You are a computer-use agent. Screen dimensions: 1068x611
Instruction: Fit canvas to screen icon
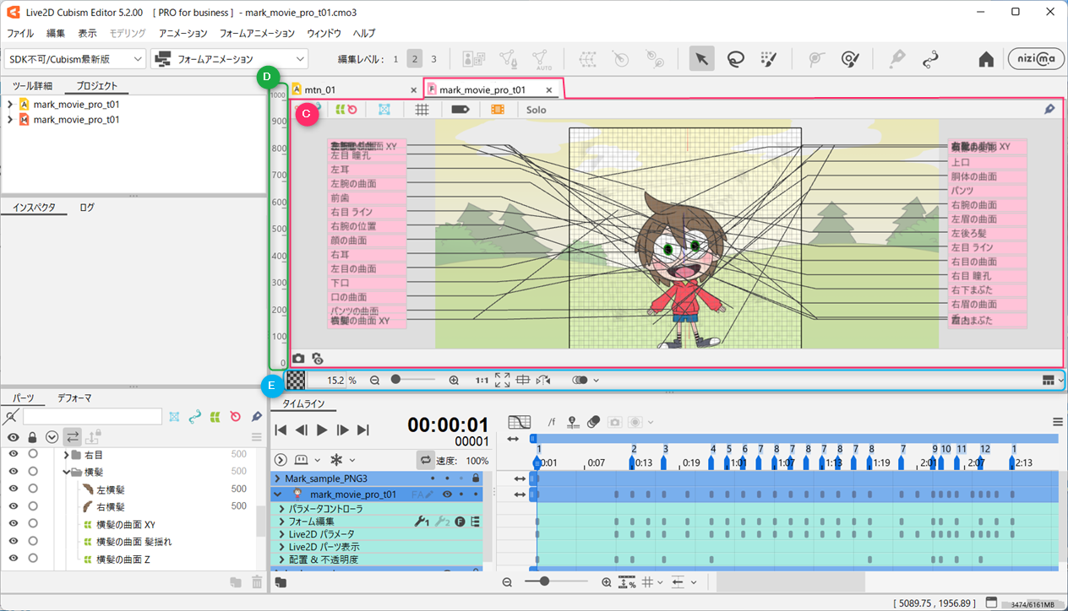point(502,381)
